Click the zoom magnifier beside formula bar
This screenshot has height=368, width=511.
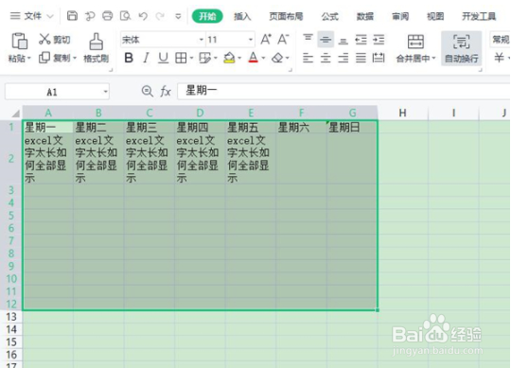(148, 91)
